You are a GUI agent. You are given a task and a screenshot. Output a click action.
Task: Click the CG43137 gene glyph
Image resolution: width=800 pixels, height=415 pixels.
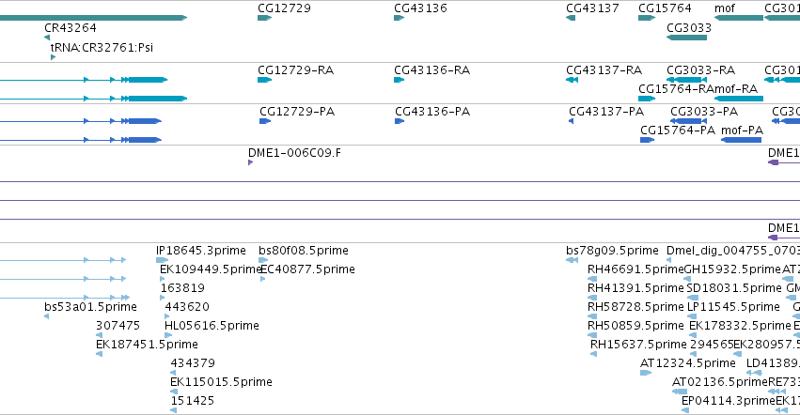coord(571,18)
